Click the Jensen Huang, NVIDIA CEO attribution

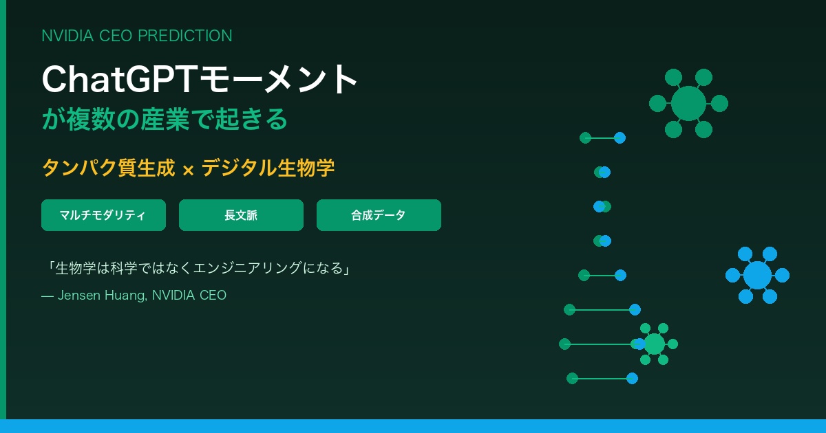134,296
